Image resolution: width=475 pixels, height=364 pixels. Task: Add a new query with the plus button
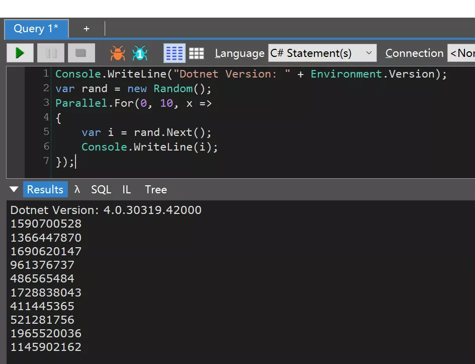[x=87, y=29]
